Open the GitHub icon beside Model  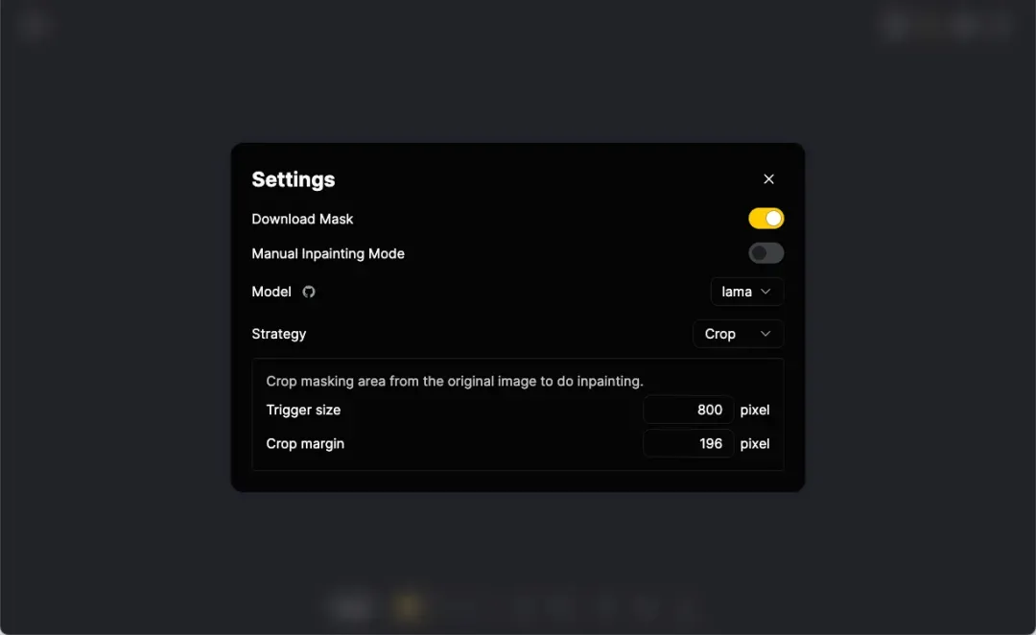pos(309,292)
